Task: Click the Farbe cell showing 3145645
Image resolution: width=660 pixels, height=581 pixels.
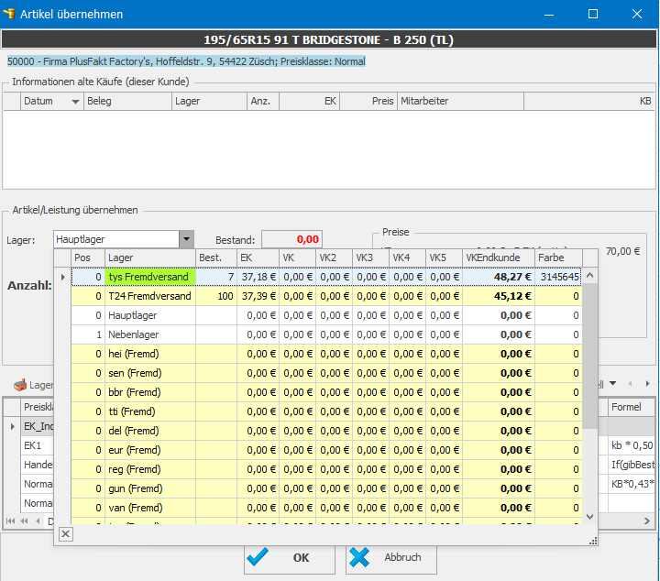Action: (557, 277)
